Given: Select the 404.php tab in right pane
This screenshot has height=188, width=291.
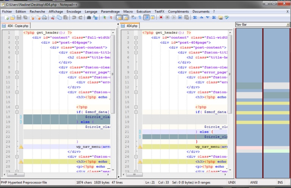Looking at the screenshot, I should click(x=131, y=26).
